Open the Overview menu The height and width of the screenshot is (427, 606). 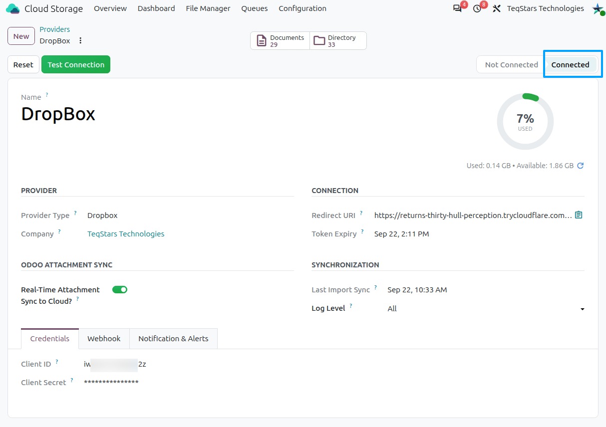(x=110, y=8)
